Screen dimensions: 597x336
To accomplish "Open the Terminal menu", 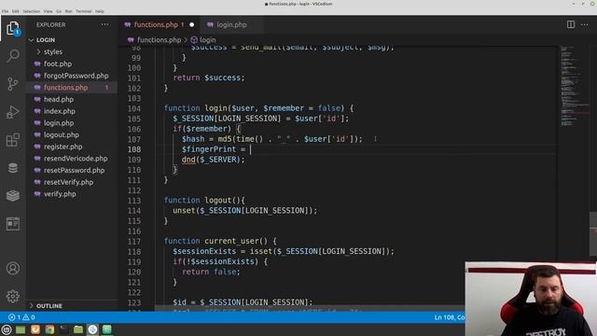I will pyautogui.click(x=83, y=11).
